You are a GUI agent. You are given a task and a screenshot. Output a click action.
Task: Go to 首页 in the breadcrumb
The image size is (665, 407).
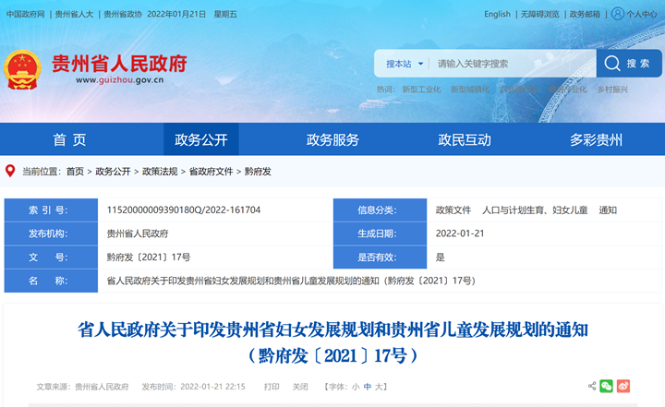click(75, 172)
